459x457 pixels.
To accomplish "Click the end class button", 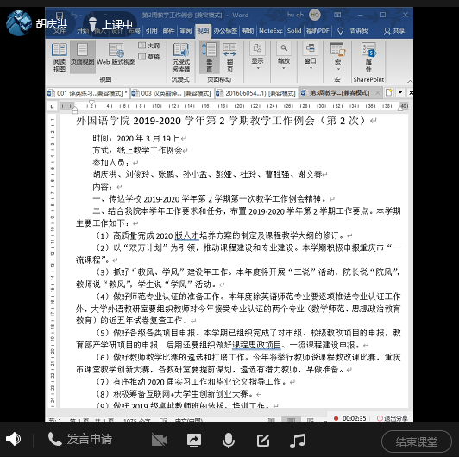I will 416,441.
